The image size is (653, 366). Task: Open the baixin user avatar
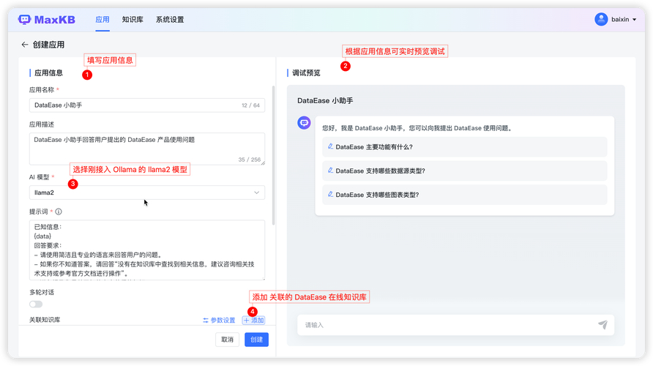pyautogui.click(x=601, y=19)
